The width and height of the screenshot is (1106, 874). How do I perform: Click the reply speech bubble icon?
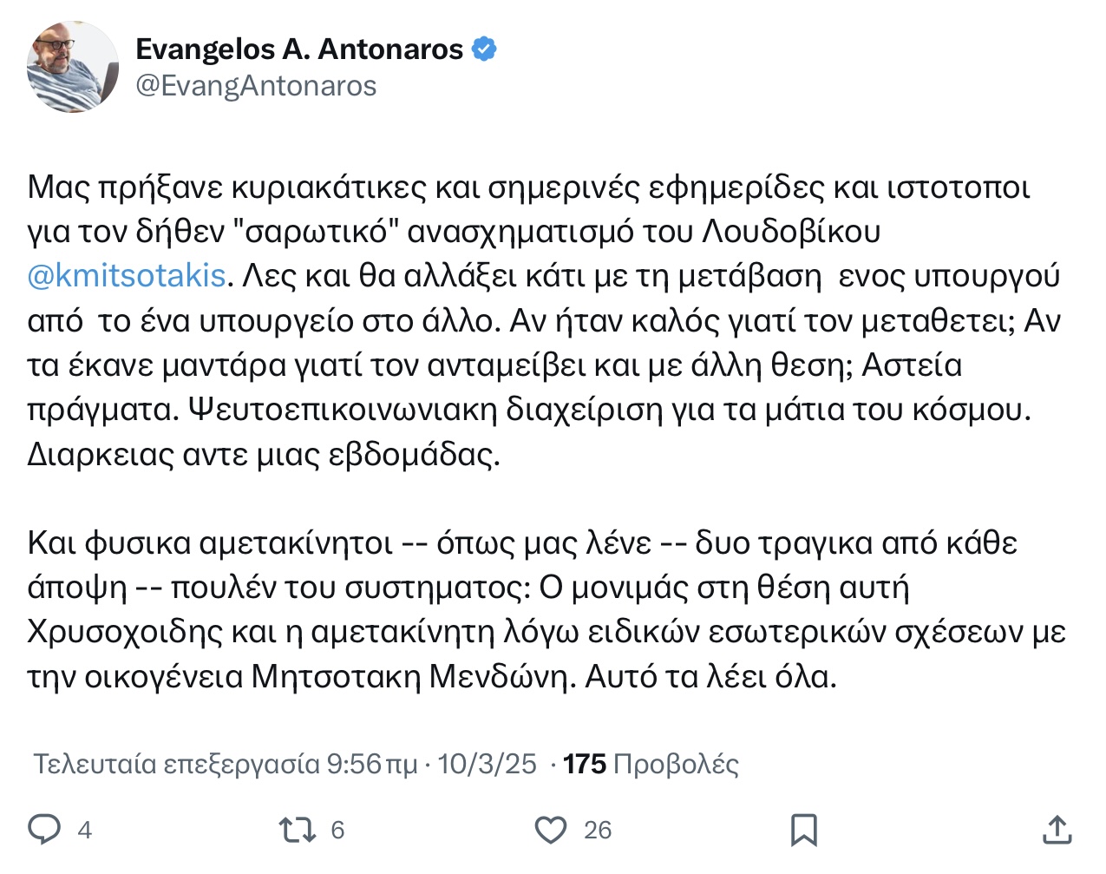pyautogui.click(x=44, y=830)
